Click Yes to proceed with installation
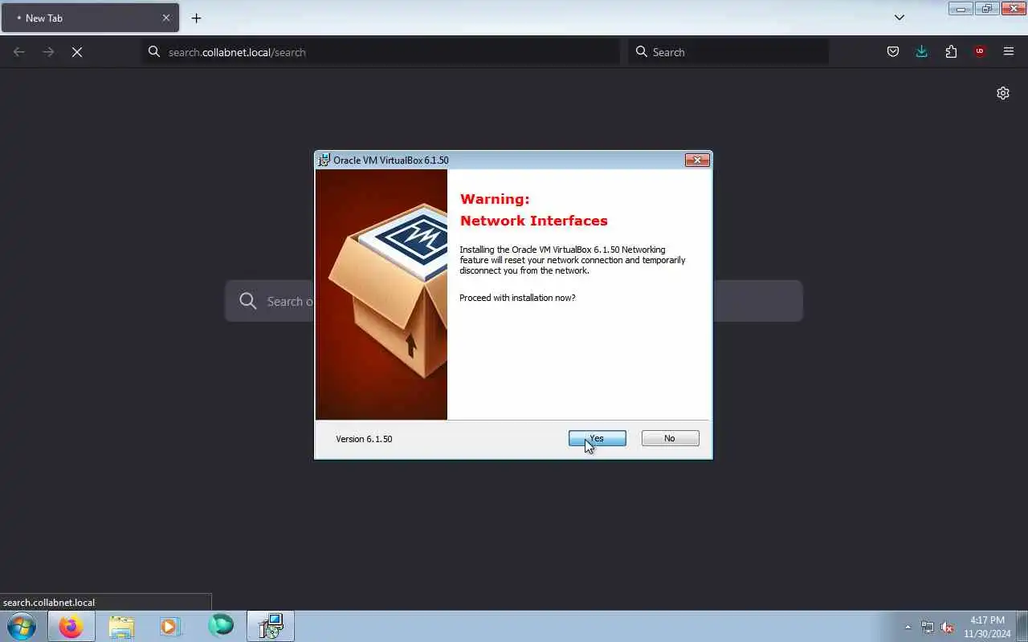 (597, 438)
